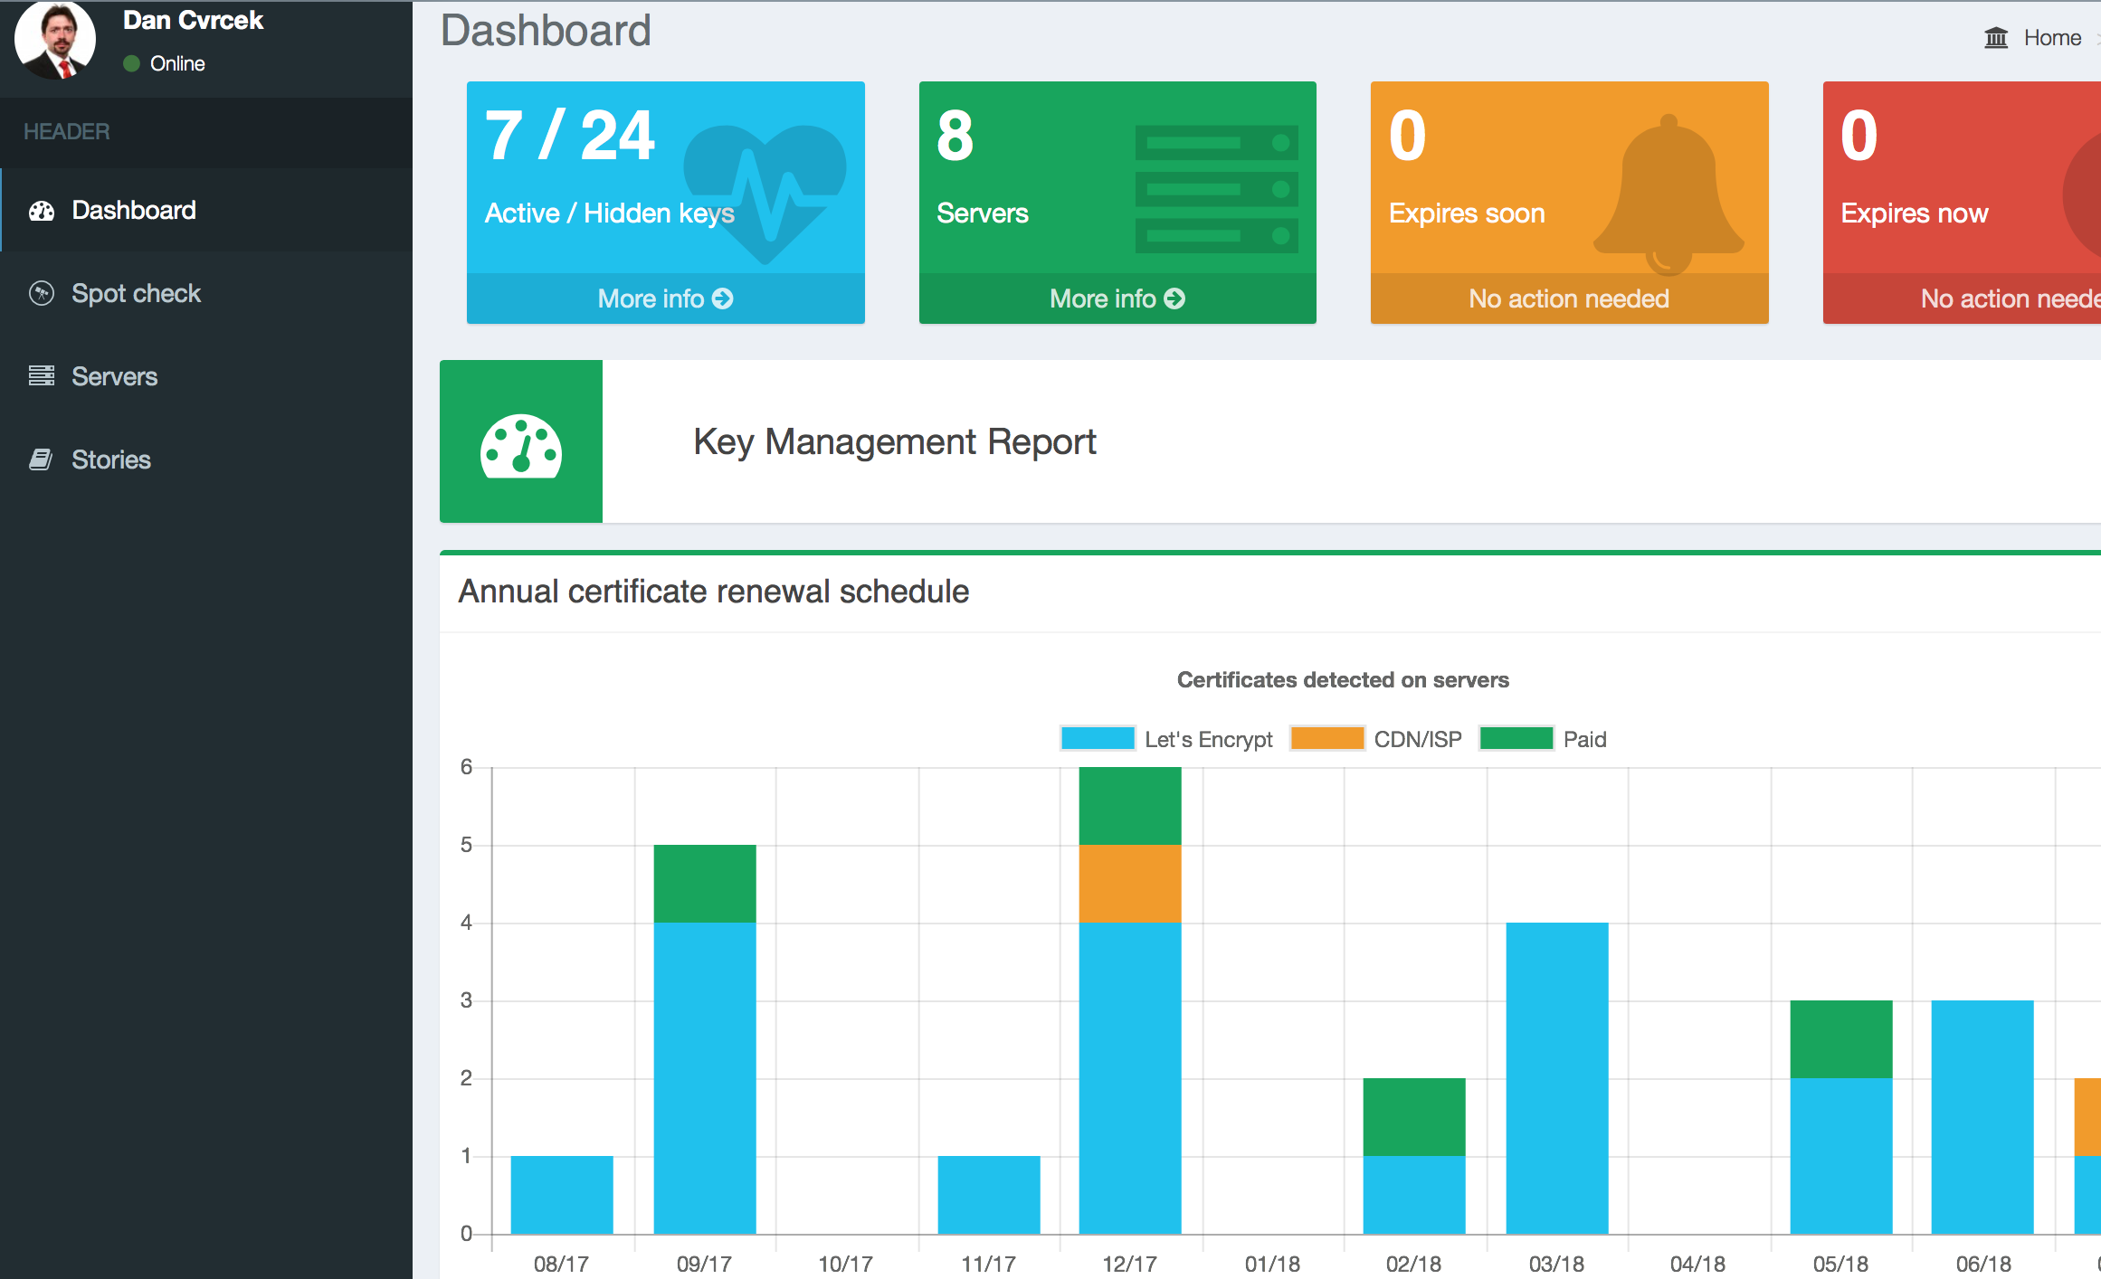Click the server rack icon on Servers card

(x=1216, y=189)
